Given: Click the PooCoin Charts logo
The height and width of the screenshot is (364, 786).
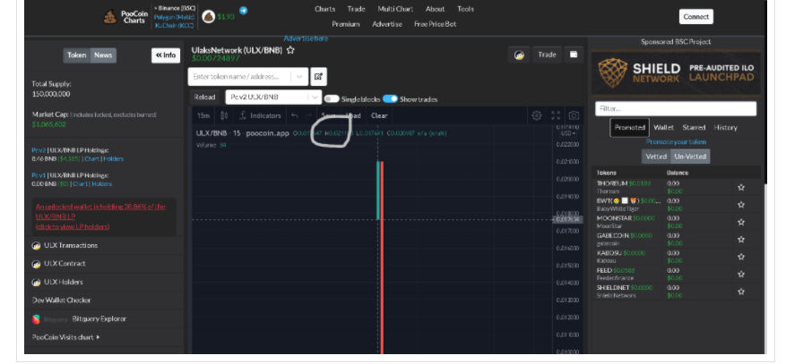Looking at the screenshot, I should tap(125, 17).
